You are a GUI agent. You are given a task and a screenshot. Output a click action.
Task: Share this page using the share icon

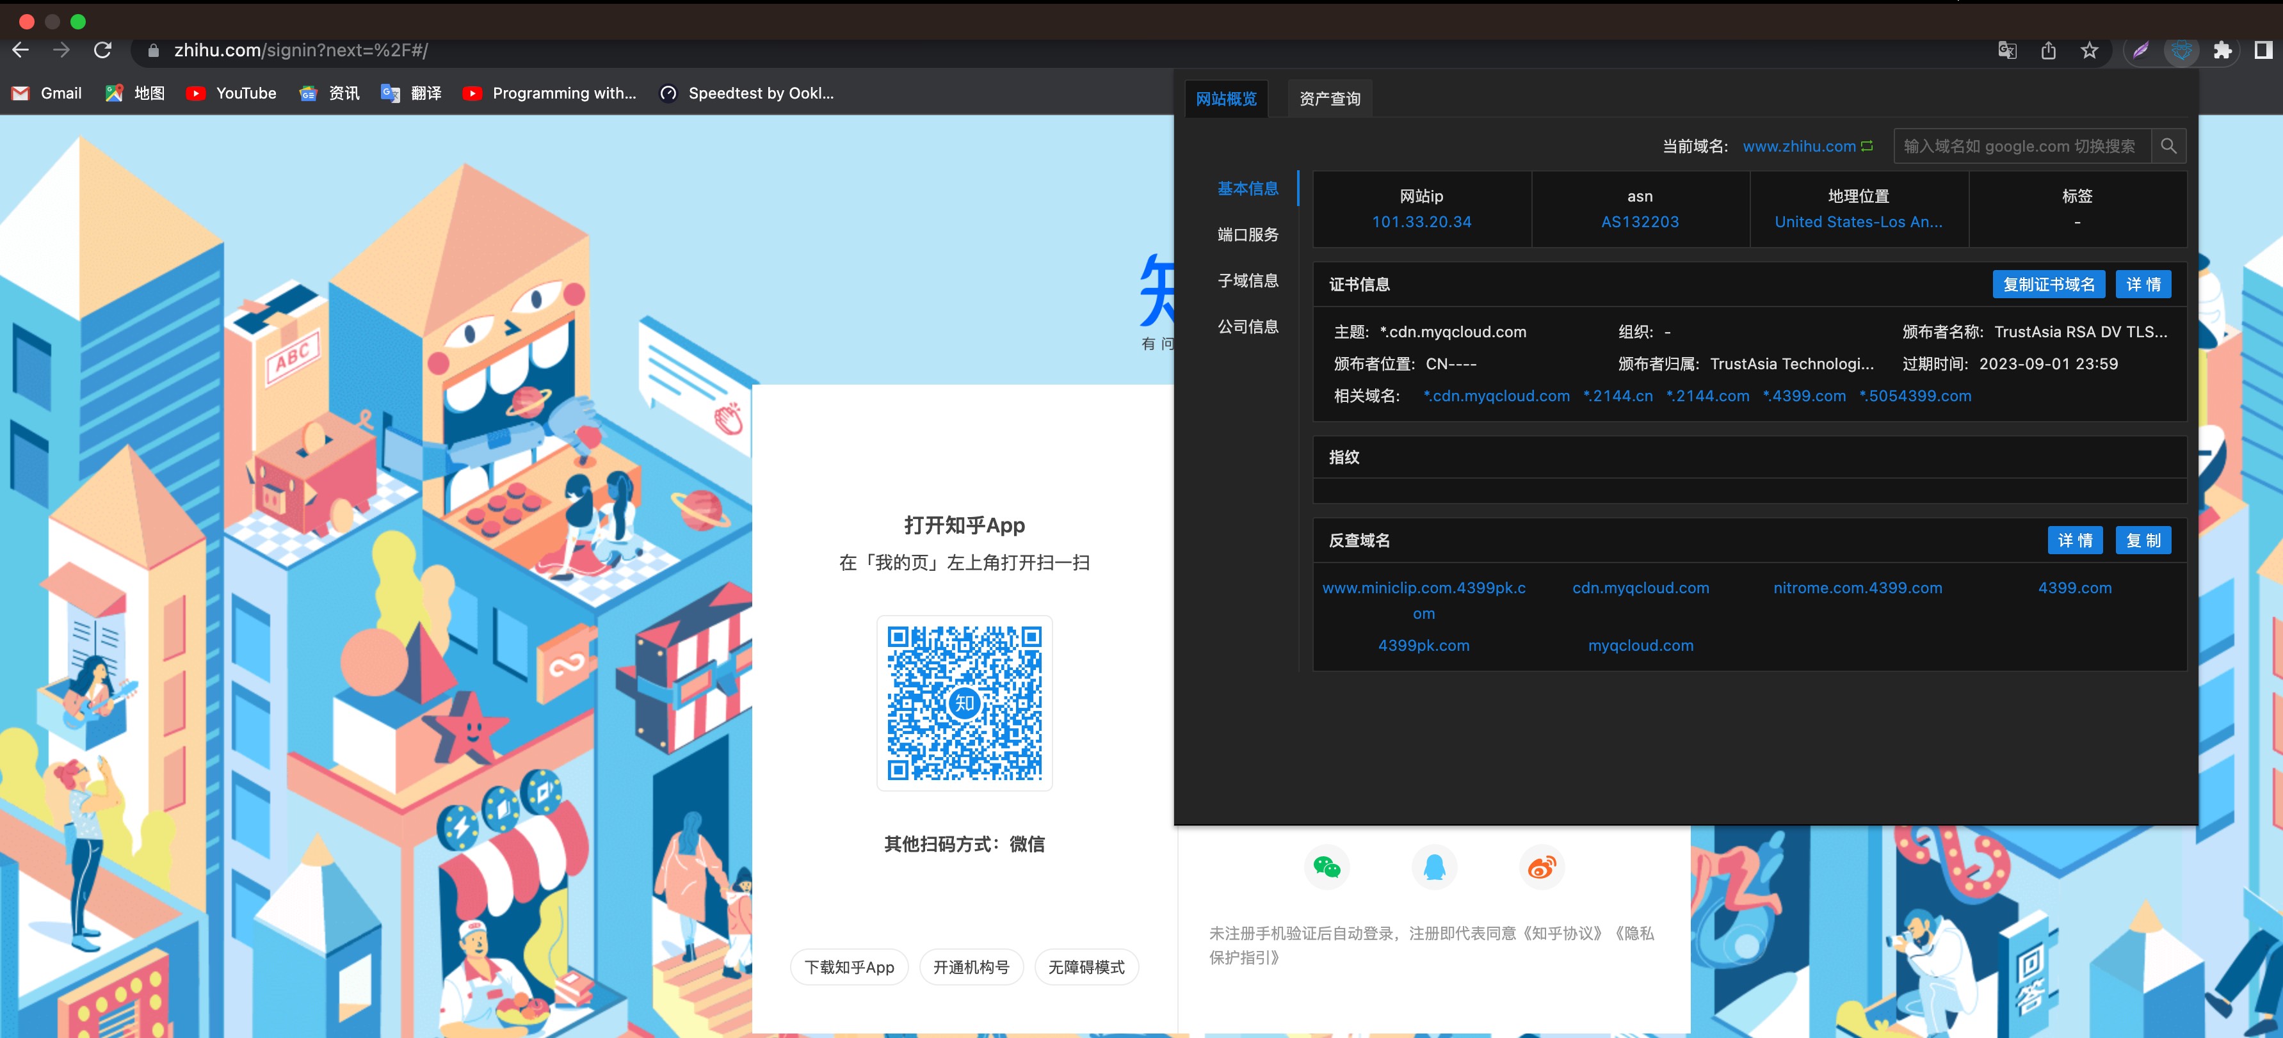pyautogui.click(x=2048, y=51)
